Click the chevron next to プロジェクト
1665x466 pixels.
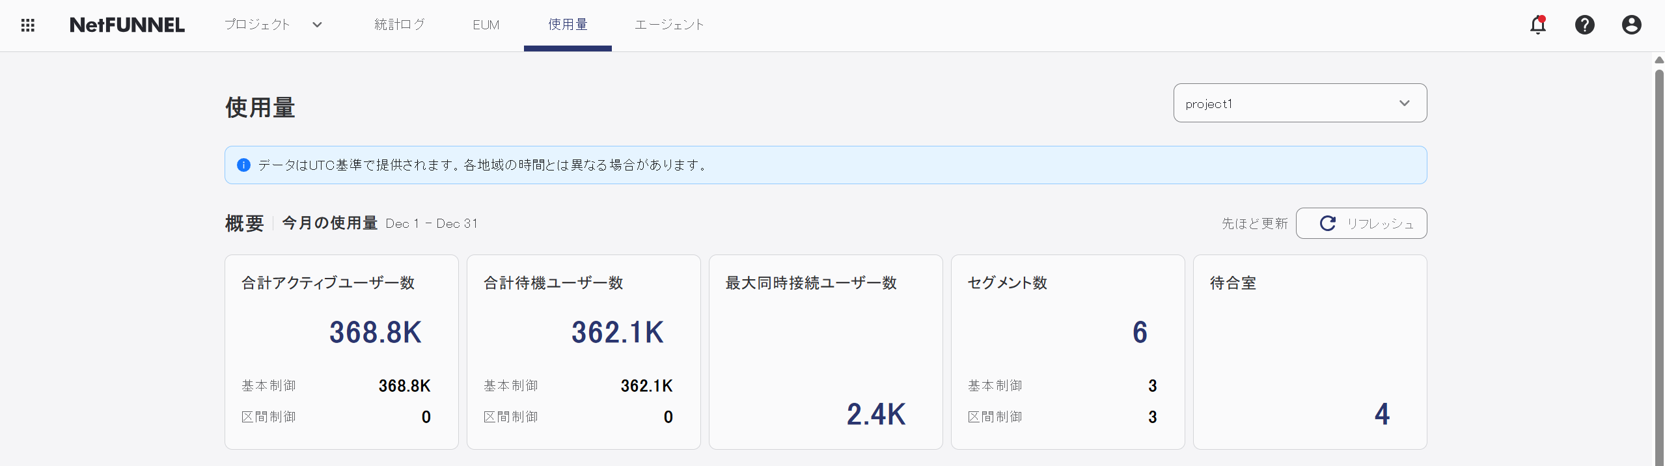(x=317, y=25)
